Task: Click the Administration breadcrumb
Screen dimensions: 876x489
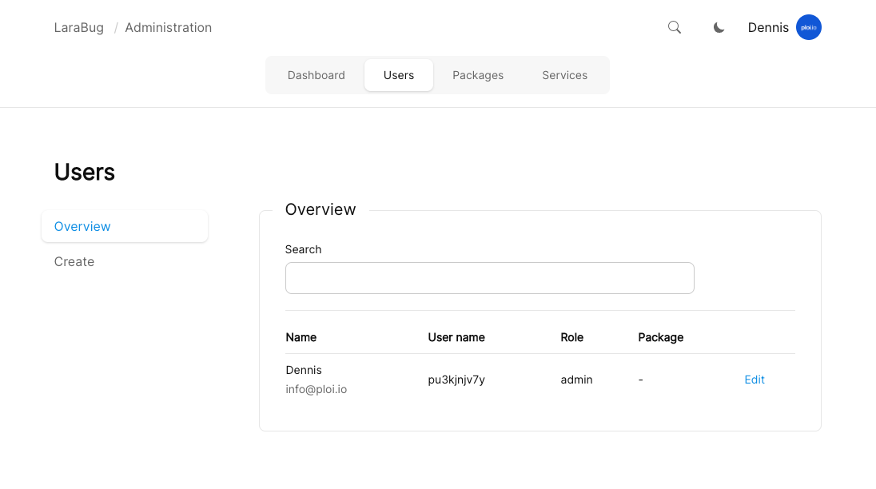Action: (x=168, y=27)
